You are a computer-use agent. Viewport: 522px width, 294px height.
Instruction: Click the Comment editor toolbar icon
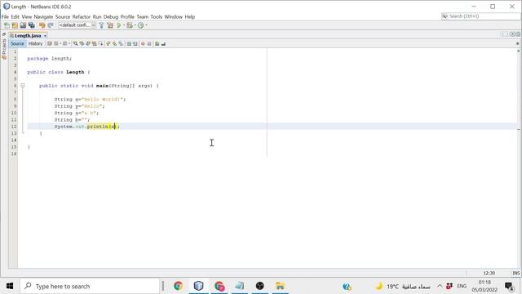(157, 43)
